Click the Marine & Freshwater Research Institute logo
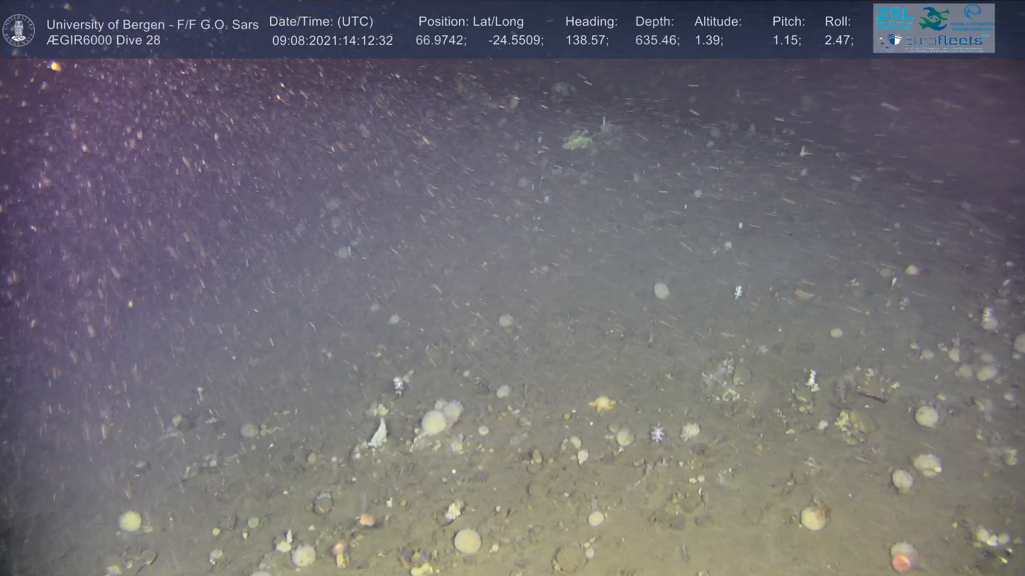The height and width of the screenshot is (576, 1025). (x=973, y=17)
